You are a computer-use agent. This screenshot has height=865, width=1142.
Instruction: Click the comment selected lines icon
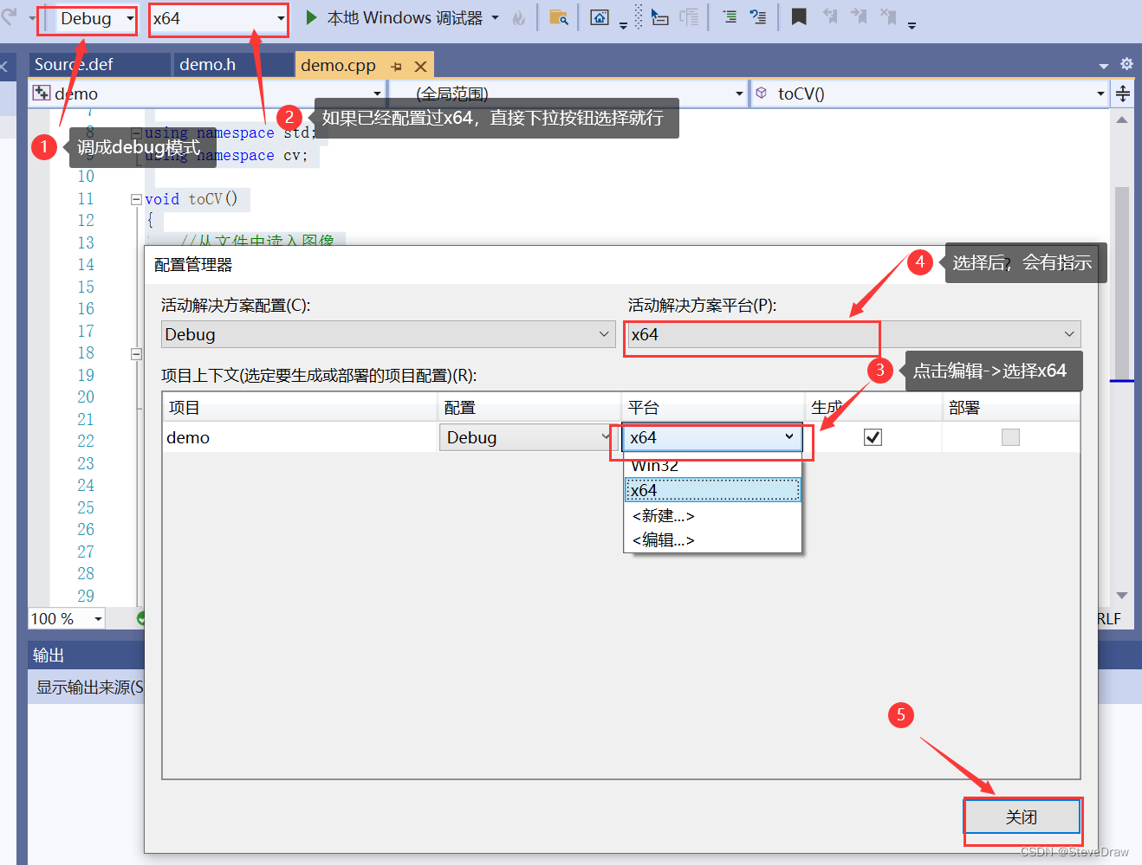click(x=730, y=17)
